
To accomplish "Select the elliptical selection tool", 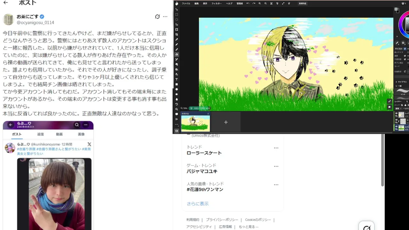I will 177,19.
